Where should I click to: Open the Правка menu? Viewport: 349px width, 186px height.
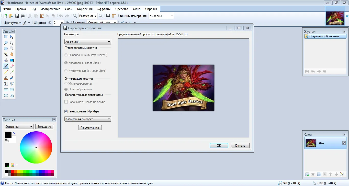21,9
